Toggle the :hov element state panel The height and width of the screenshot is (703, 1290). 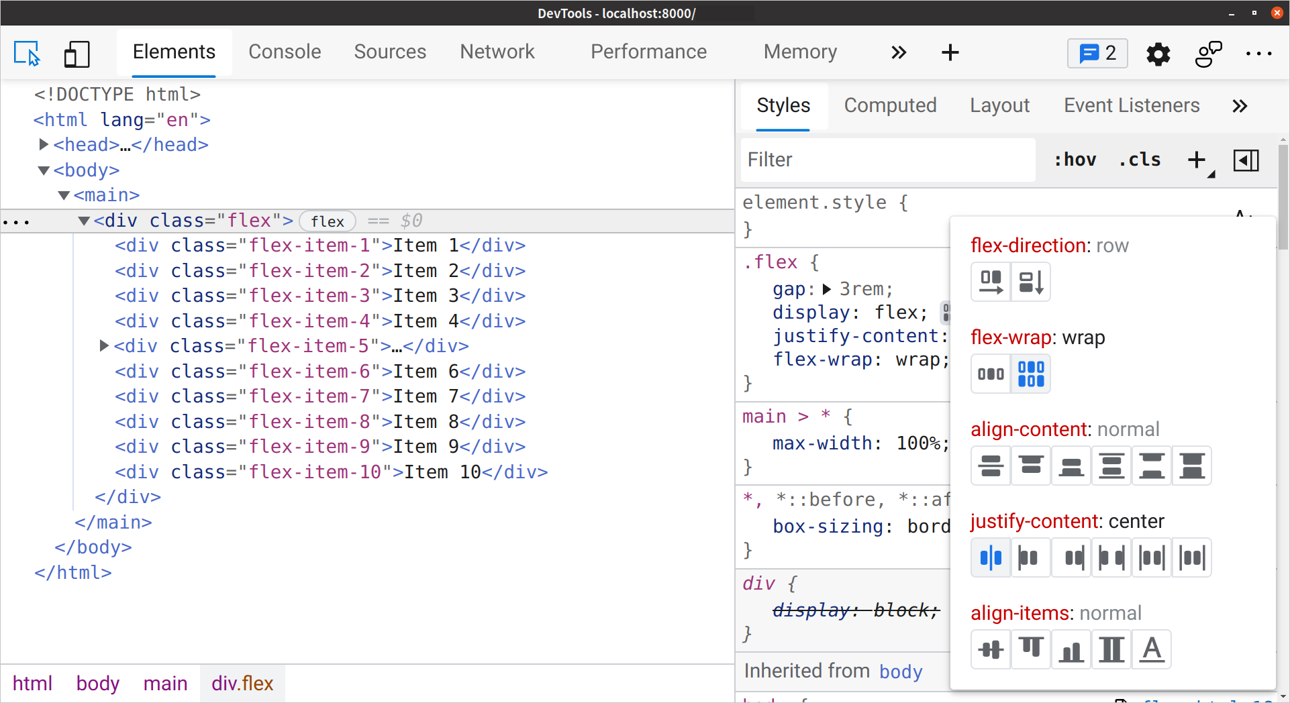[1075, 160]
